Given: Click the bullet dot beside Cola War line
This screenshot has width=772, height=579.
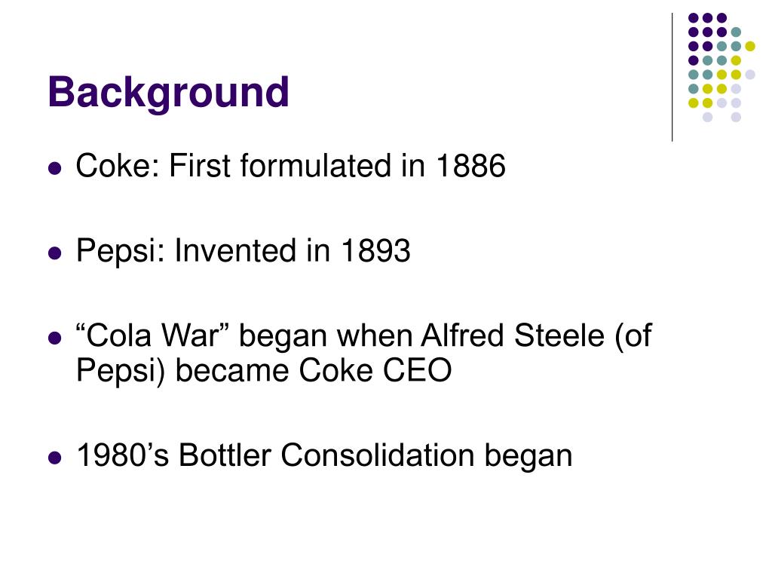Looking at the screenshot, I should [54, 339].
